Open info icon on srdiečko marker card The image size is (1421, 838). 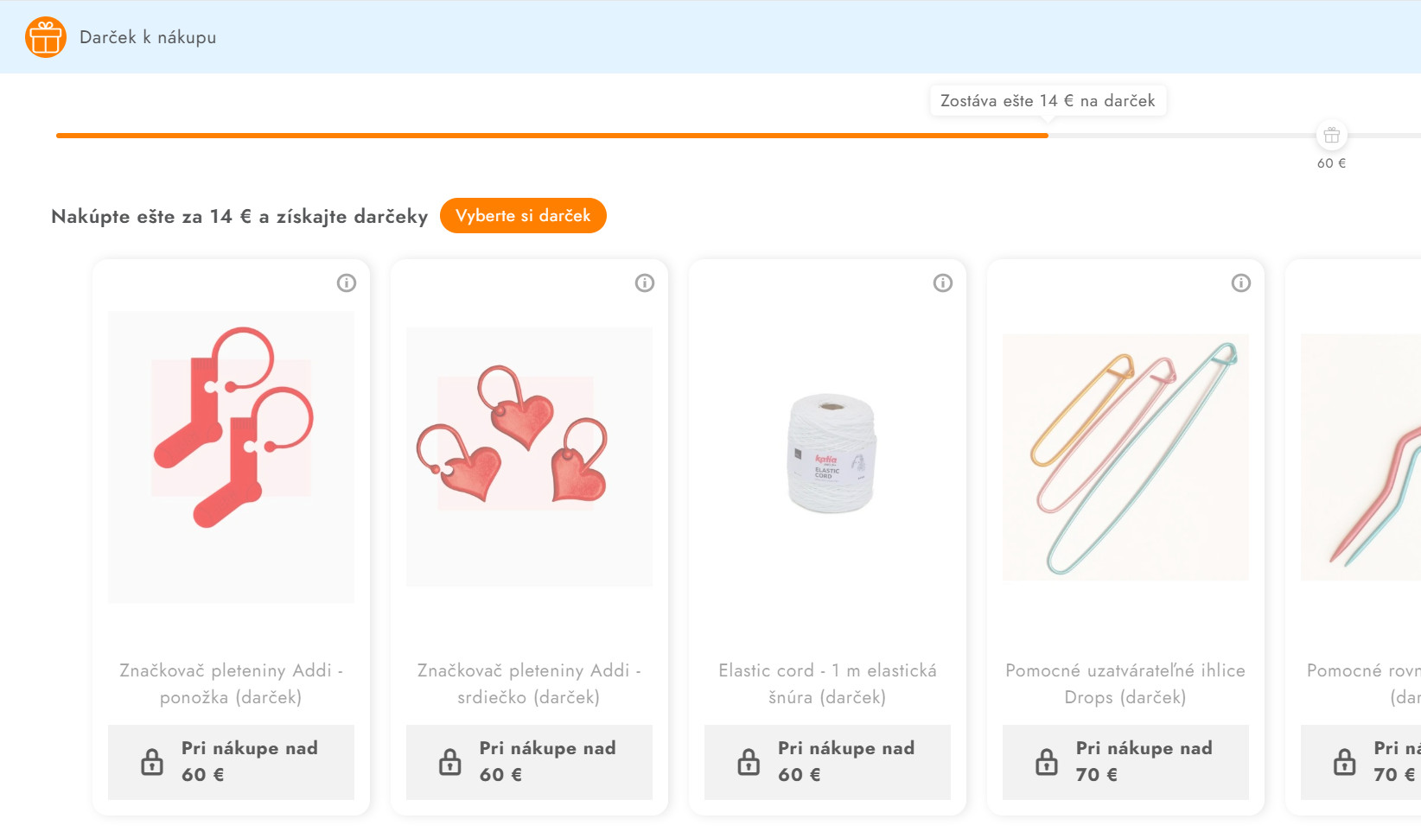pos(645,283)
